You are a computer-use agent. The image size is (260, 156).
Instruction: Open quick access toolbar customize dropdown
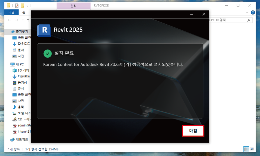coord(27,6)
